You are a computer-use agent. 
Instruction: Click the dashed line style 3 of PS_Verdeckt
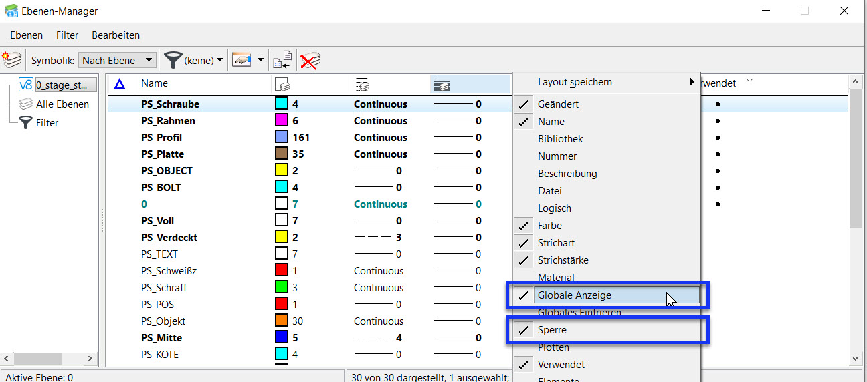tap(377, 238)
